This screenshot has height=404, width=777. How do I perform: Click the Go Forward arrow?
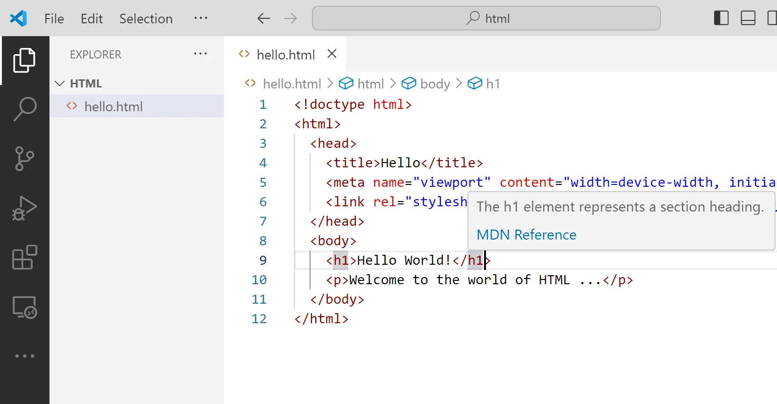point(290,19)
